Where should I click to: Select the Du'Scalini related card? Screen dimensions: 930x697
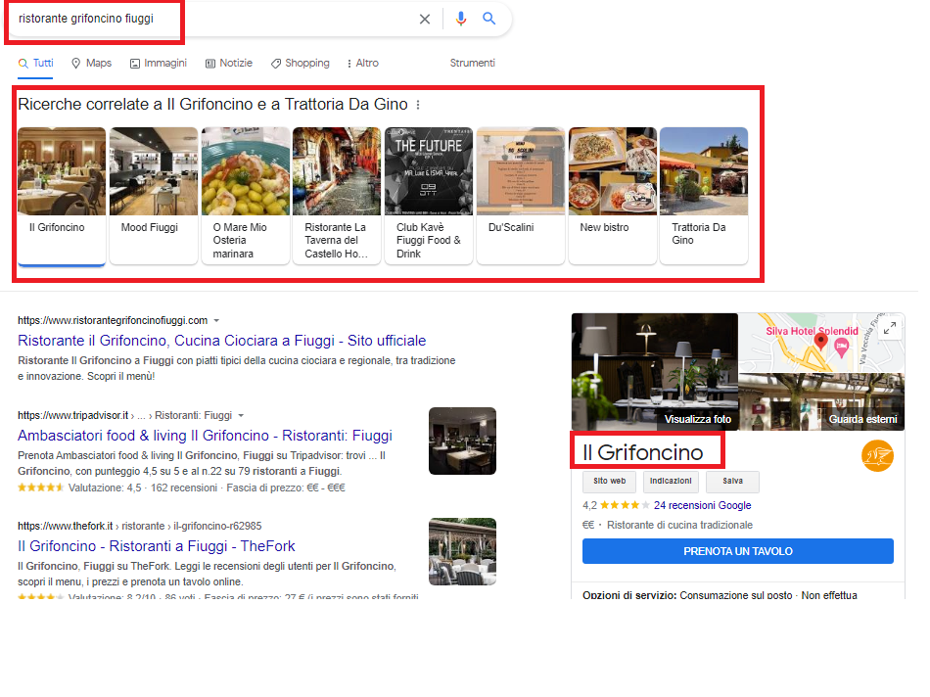coord(521,196)
